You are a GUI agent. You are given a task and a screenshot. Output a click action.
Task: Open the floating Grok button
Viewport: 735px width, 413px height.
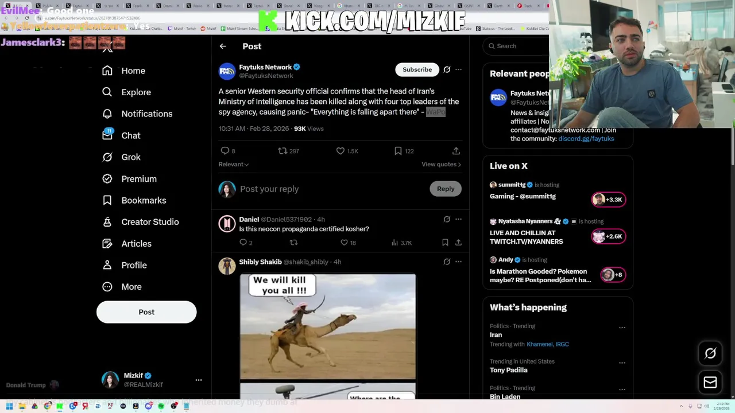[x=710, y=354]
